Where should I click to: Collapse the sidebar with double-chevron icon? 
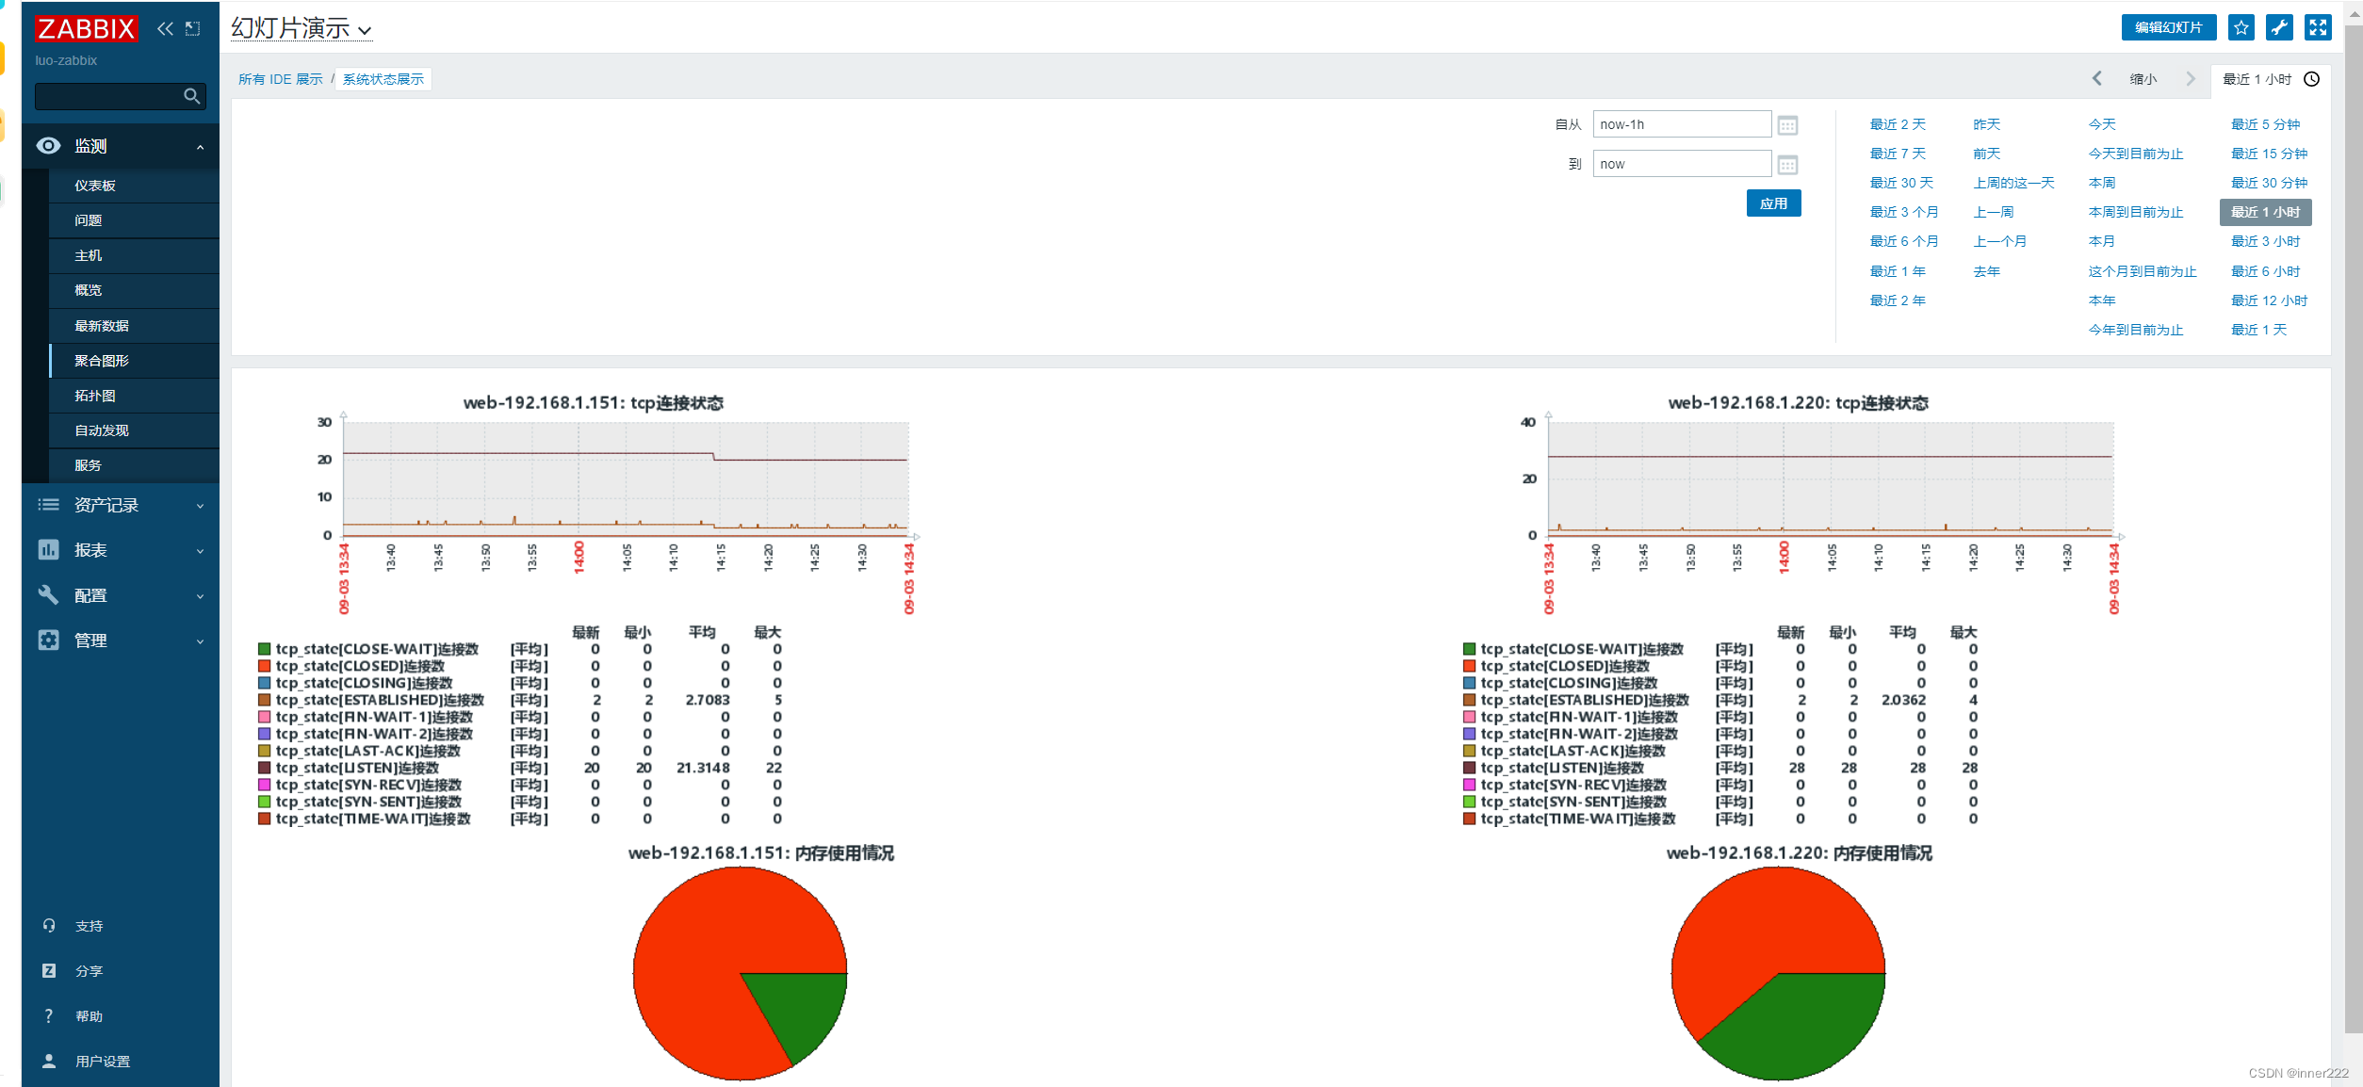coord(165,28)
